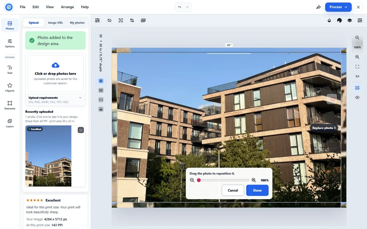The width and height of the screenshot is (367, 229).
Task: Select the bottom layout option with horizontal bars
Action: pyautogui.click(x=101, y=109)
